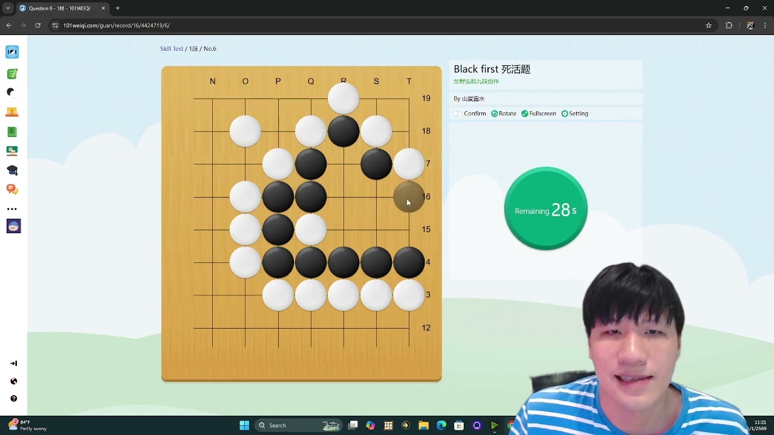
Task: Toggle the Confirm switch
Action: (x=458, y=114)
